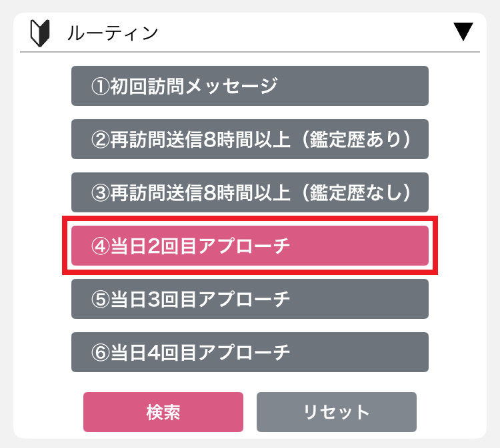The height and width of the screenshot is (448, 500).
Task: Click the pink 検索 button
Action: pos(163,412)
